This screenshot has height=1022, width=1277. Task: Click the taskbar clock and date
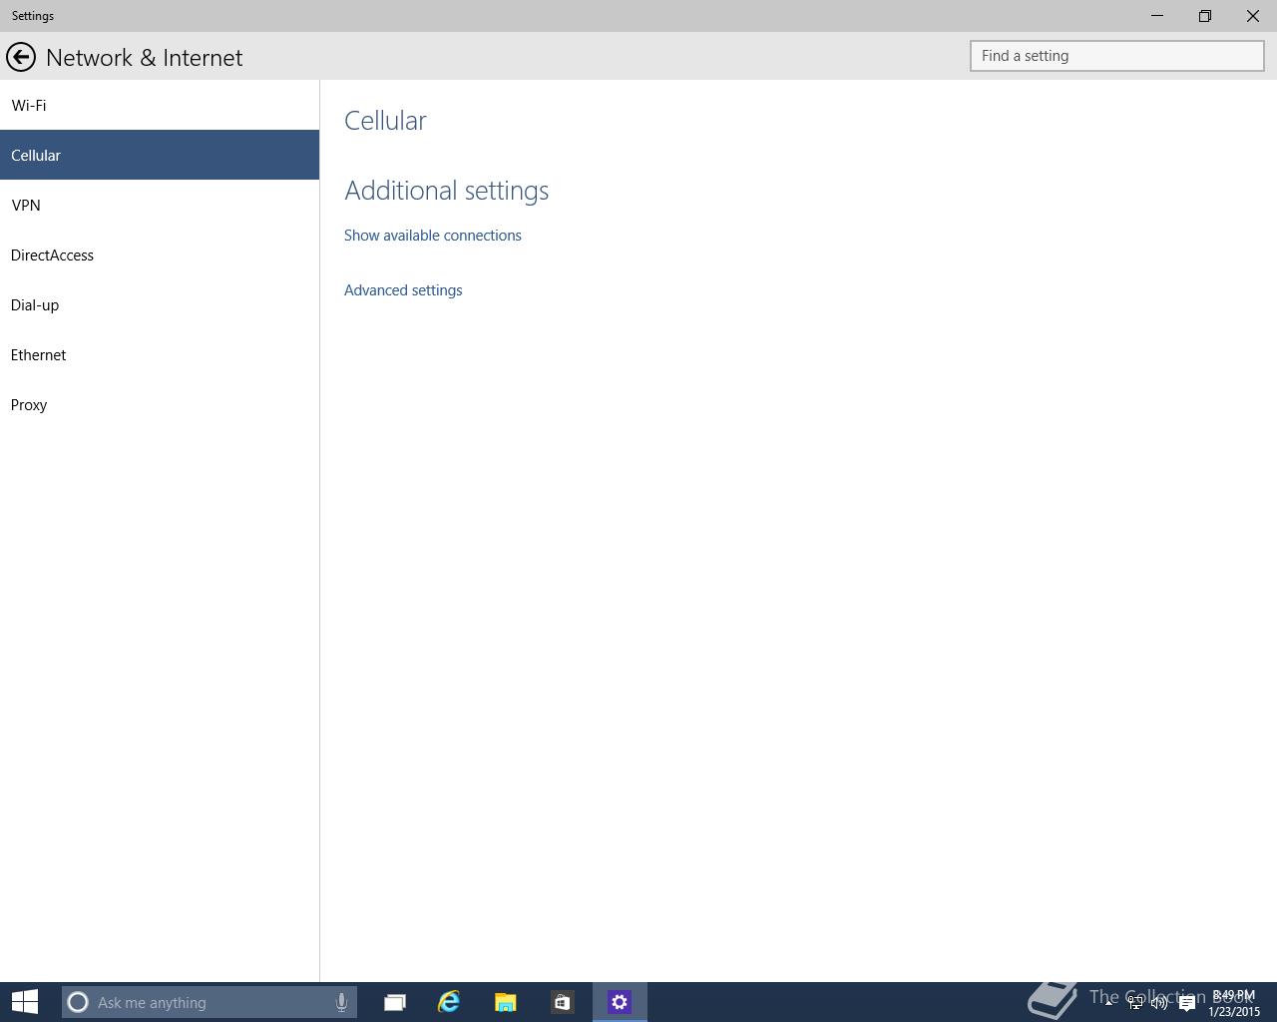pos(1234,1003)
